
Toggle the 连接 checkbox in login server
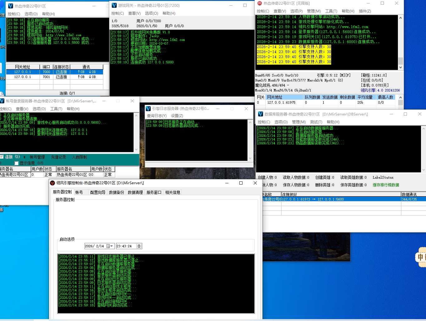click(2, 157)
